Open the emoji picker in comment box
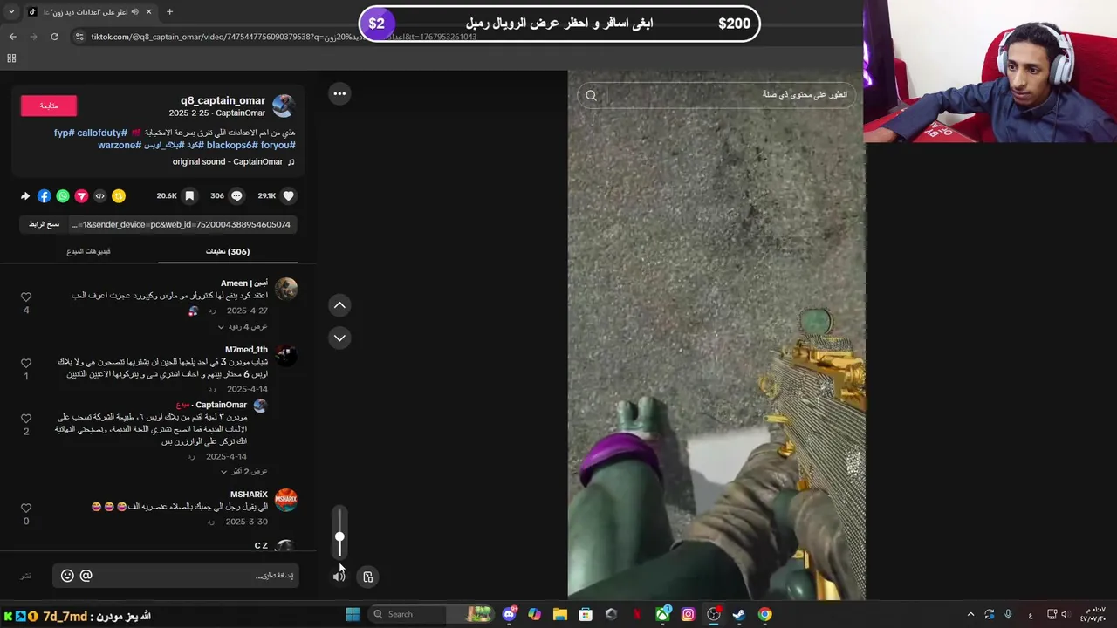 click(x=67, y=576)
